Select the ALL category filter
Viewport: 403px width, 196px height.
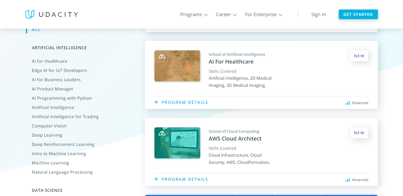36,29
